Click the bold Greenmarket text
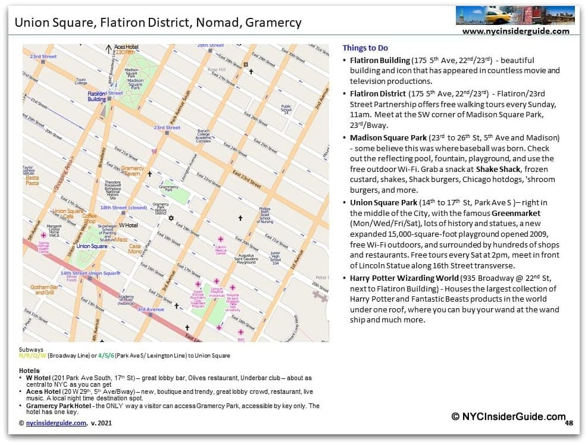This screenshot has width=588, height=445. pos(515,213)
